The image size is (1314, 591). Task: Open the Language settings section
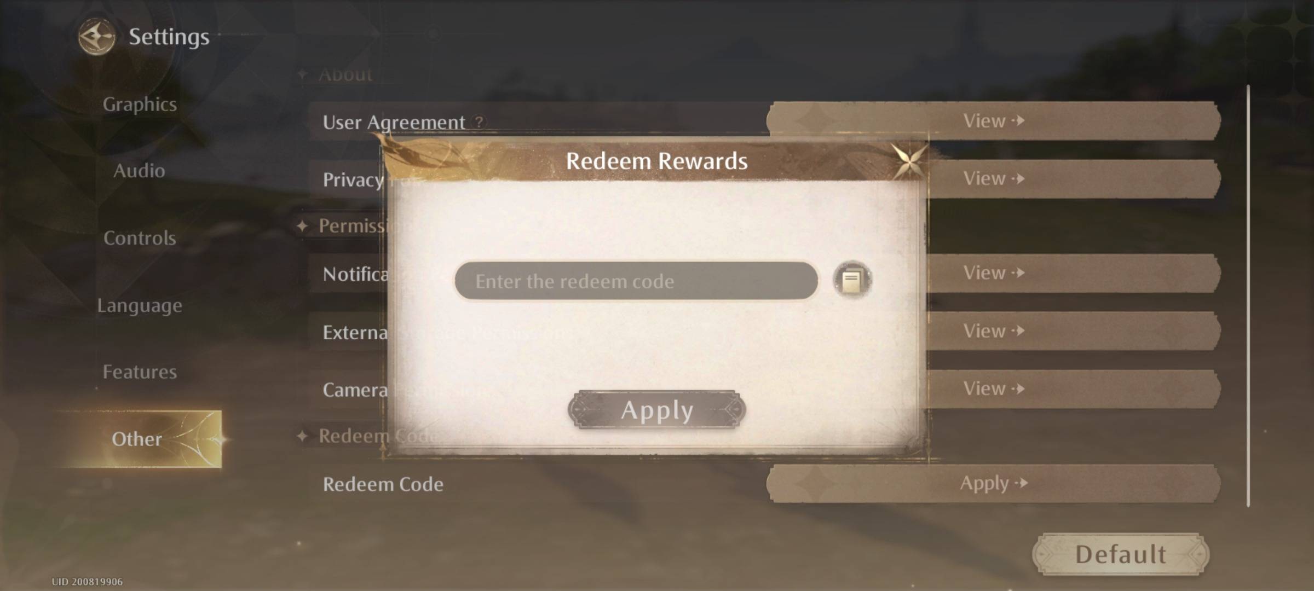139,304
